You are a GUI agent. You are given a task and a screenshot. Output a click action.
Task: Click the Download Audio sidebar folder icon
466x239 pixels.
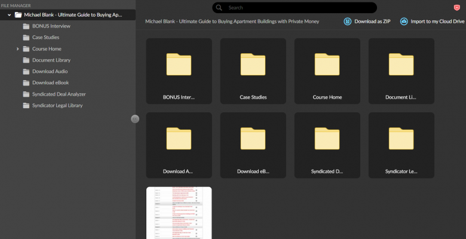coord(26,71)
